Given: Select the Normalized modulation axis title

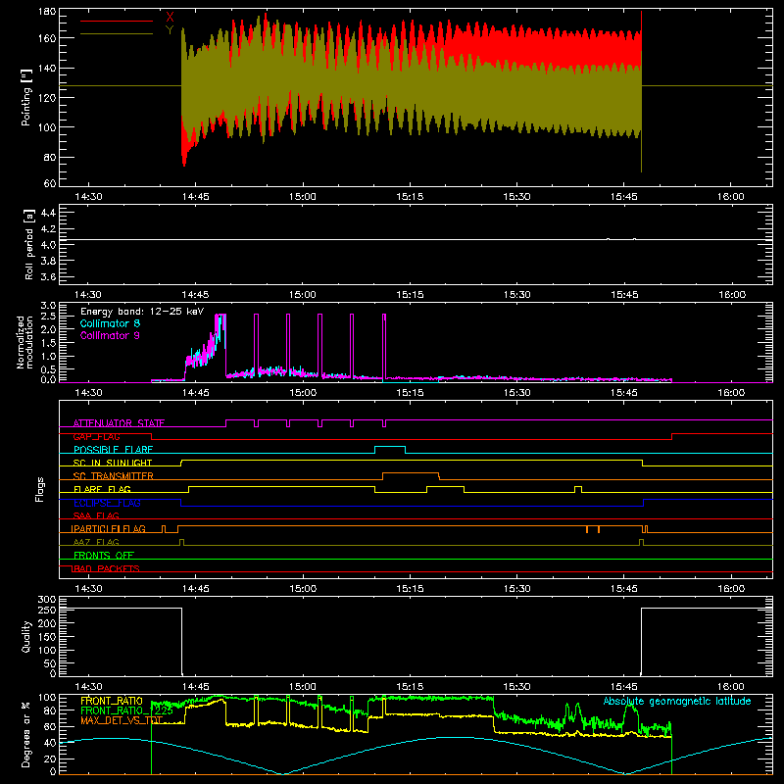Looking at the screenshot, I should click(25, 342).
